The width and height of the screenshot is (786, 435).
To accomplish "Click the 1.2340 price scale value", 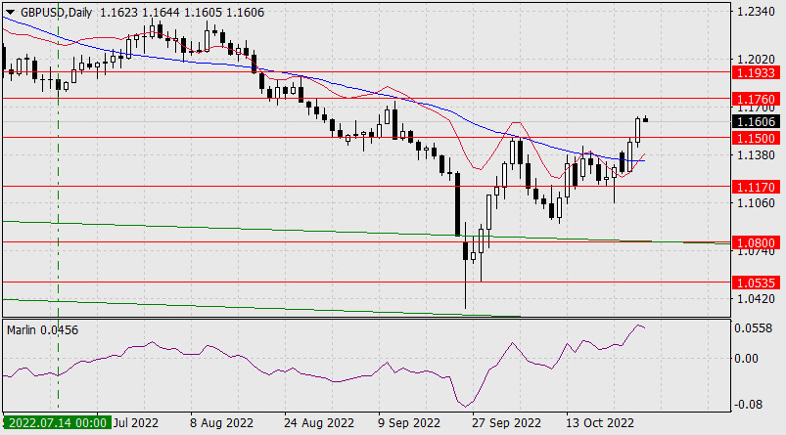I will coord(756,11).
